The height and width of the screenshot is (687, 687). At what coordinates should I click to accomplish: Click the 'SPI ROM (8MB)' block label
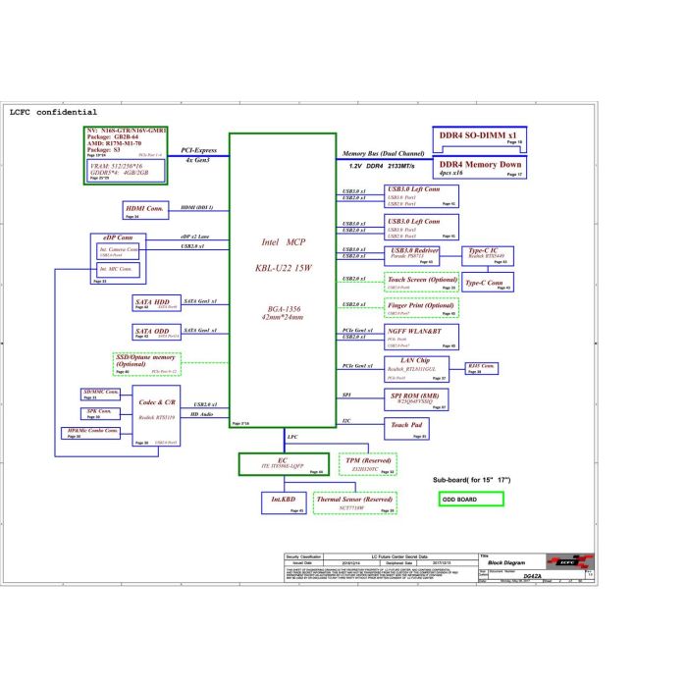(414, 396)
